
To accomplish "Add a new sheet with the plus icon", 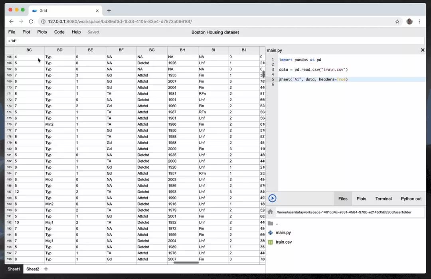I will point(46,269).
